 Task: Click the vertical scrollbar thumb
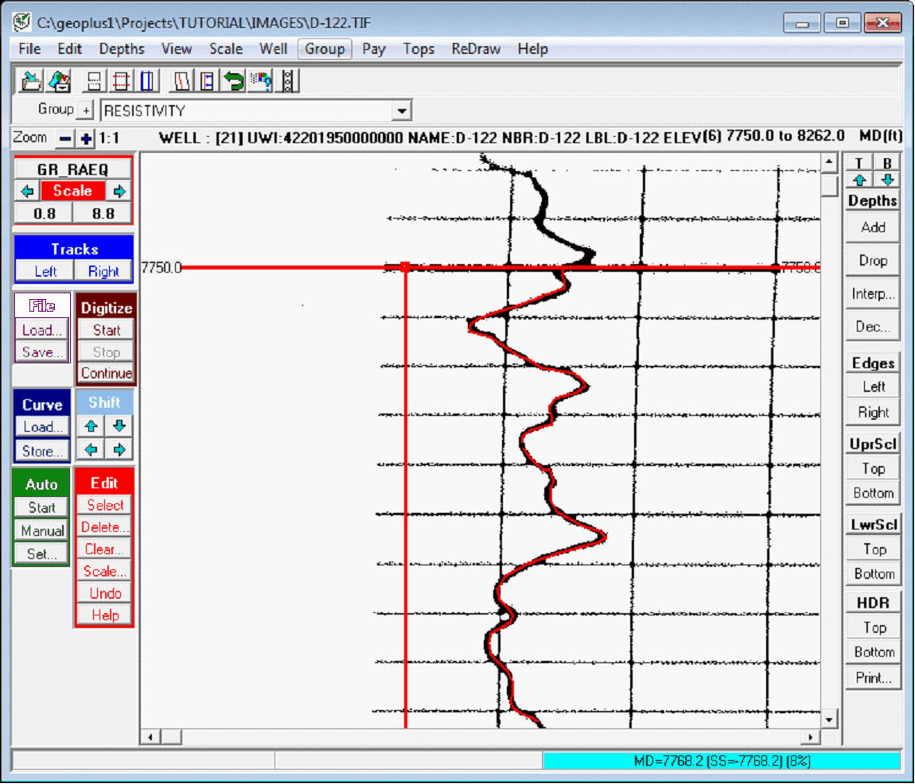(829, 186)
